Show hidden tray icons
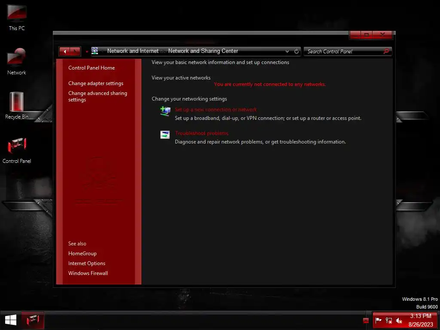The width and height of the screenshot is (440, 330). 366,321
